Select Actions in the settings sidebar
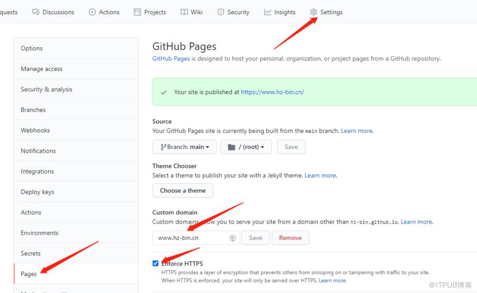The height and width of the screenshot is (293, 477). (76, 212)
